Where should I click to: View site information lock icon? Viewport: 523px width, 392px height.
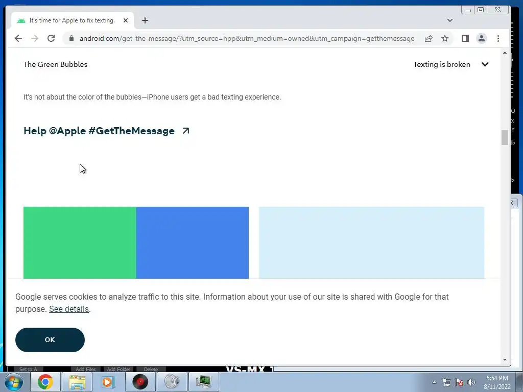coord(71,38)
